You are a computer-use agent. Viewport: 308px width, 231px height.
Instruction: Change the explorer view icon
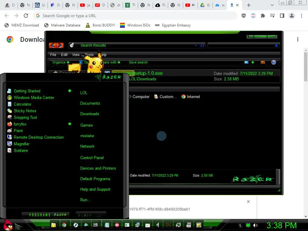tap(246, 62)
